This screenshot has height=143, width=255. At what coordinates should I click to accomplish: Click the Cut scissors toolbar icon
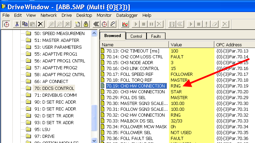[16, 24]
